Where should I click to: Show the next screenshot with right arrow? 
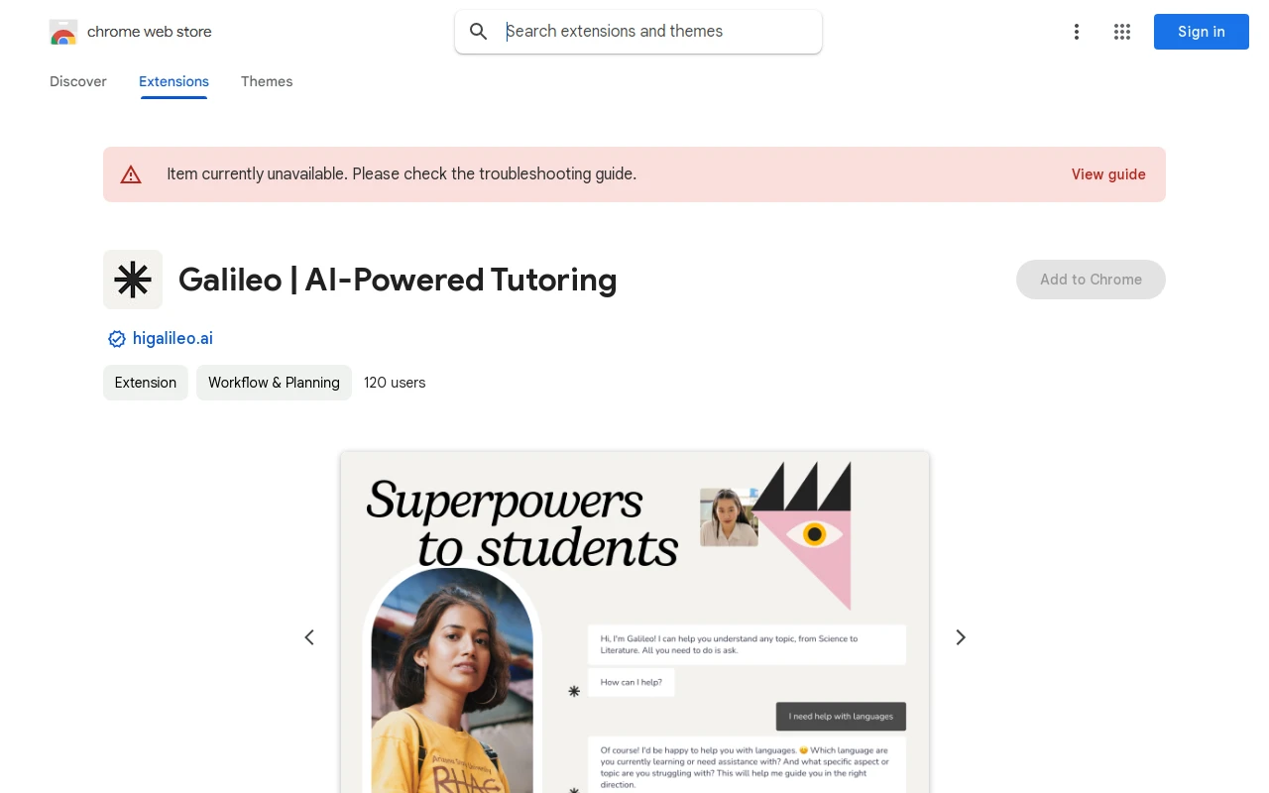point(960,637)
